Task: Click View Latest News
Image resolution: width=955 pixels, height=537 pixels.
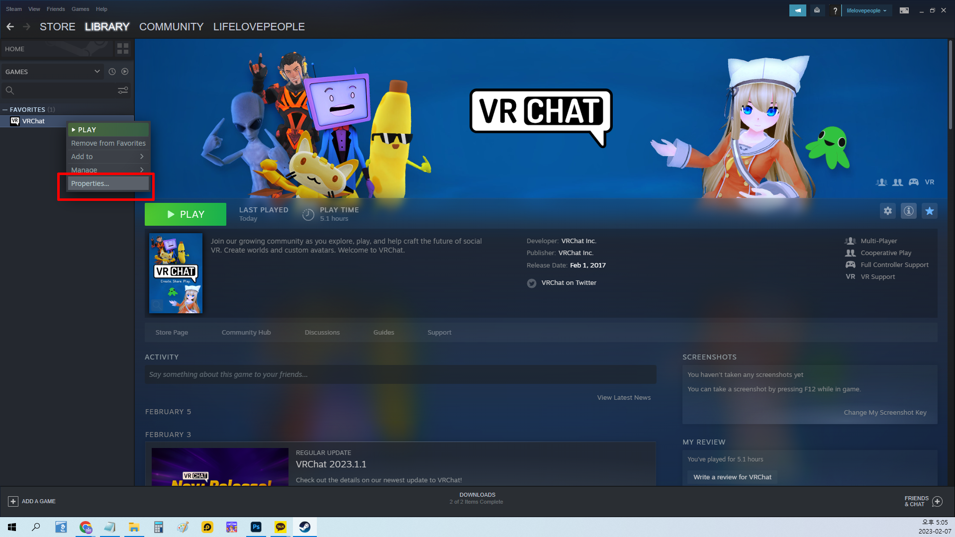Action: [624, 398]
